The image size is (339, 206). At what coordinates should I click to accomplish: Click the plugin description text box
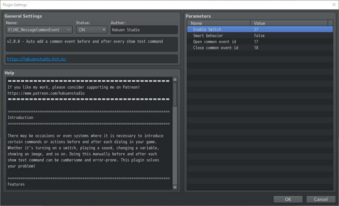(92, 44)
